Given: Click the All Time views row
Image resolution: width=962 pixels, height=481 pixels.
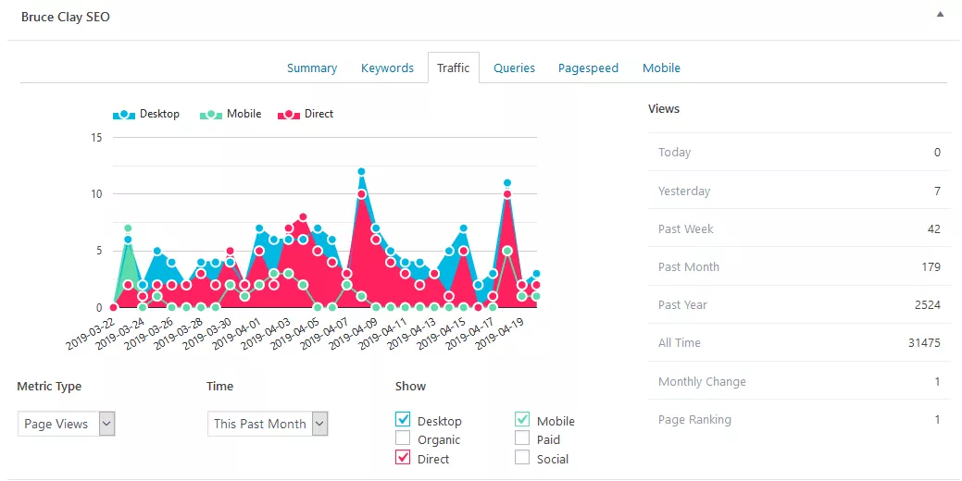Looking at the screenshot, I should click(799, 343).
